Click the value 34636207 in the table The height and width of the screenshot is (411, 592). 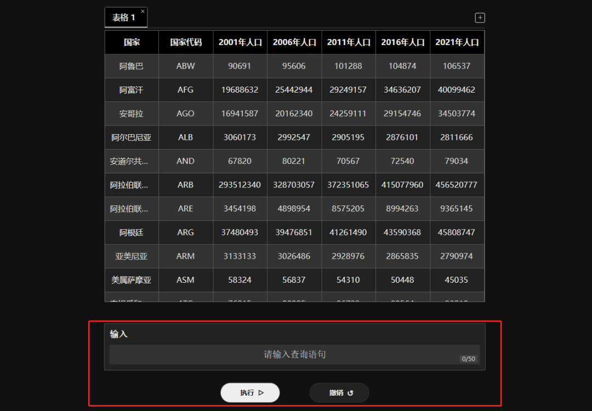coord(402,90)
